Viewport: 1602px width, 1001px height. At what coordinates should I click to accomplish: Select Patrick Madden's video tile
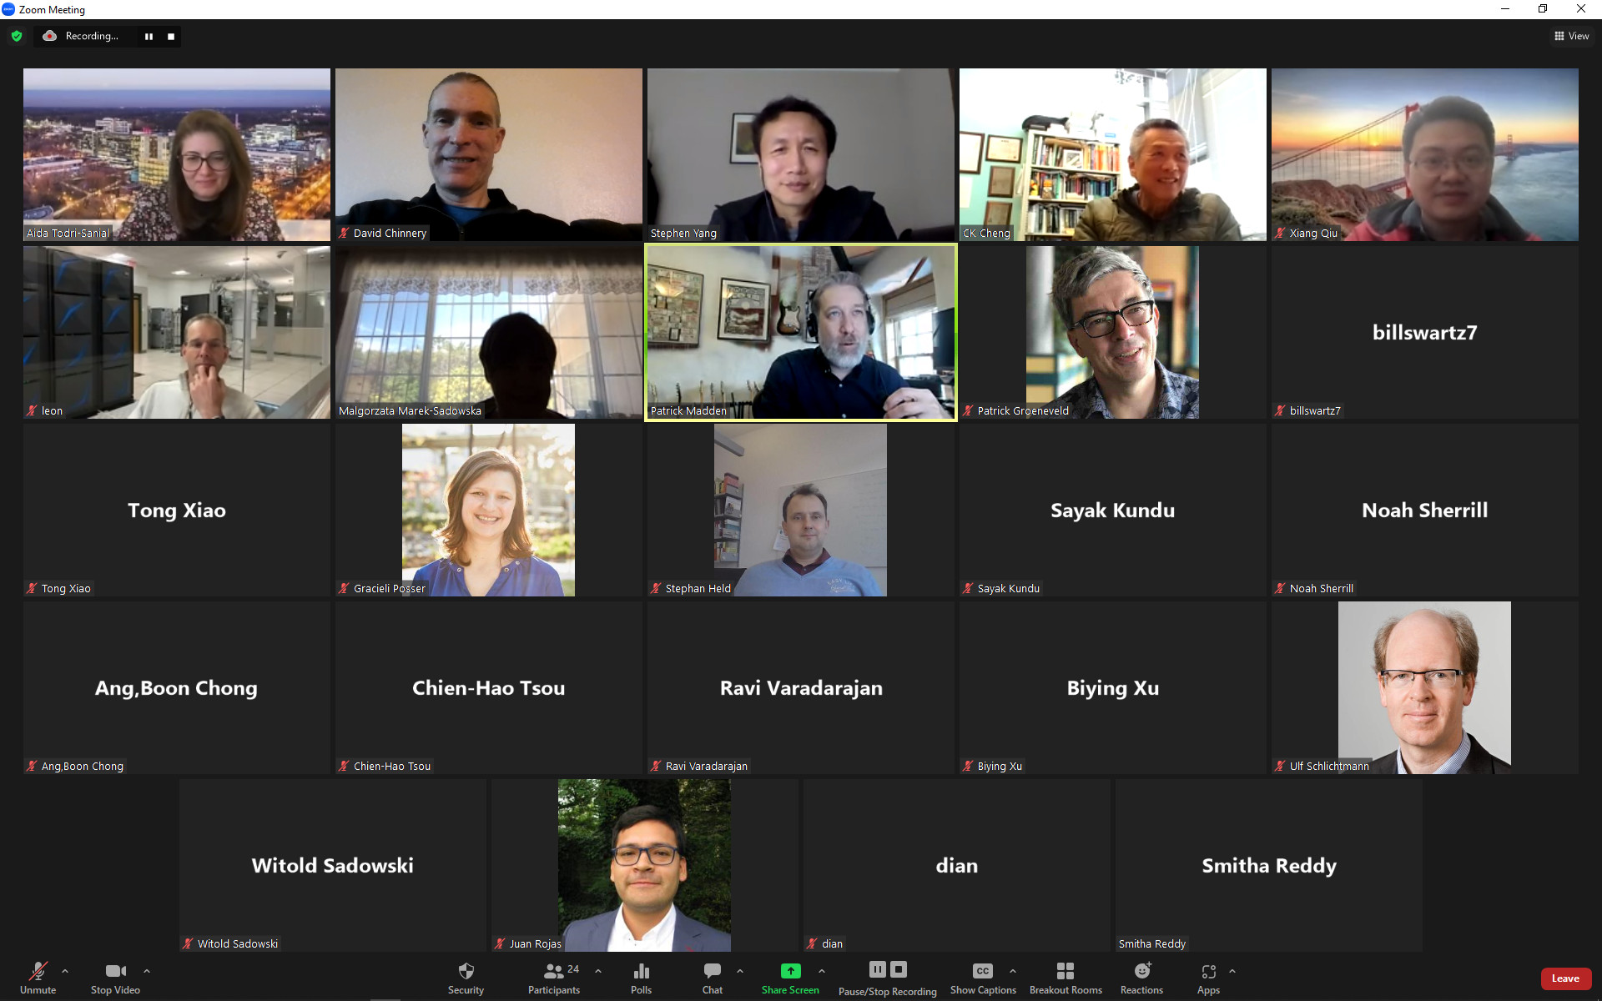tap(801, 332)
